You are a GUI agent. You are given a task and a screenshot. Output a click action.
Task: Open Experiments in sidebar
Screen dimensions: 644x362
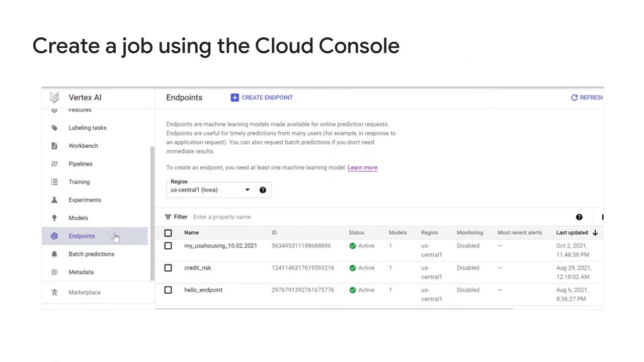[x=85, y=200]
